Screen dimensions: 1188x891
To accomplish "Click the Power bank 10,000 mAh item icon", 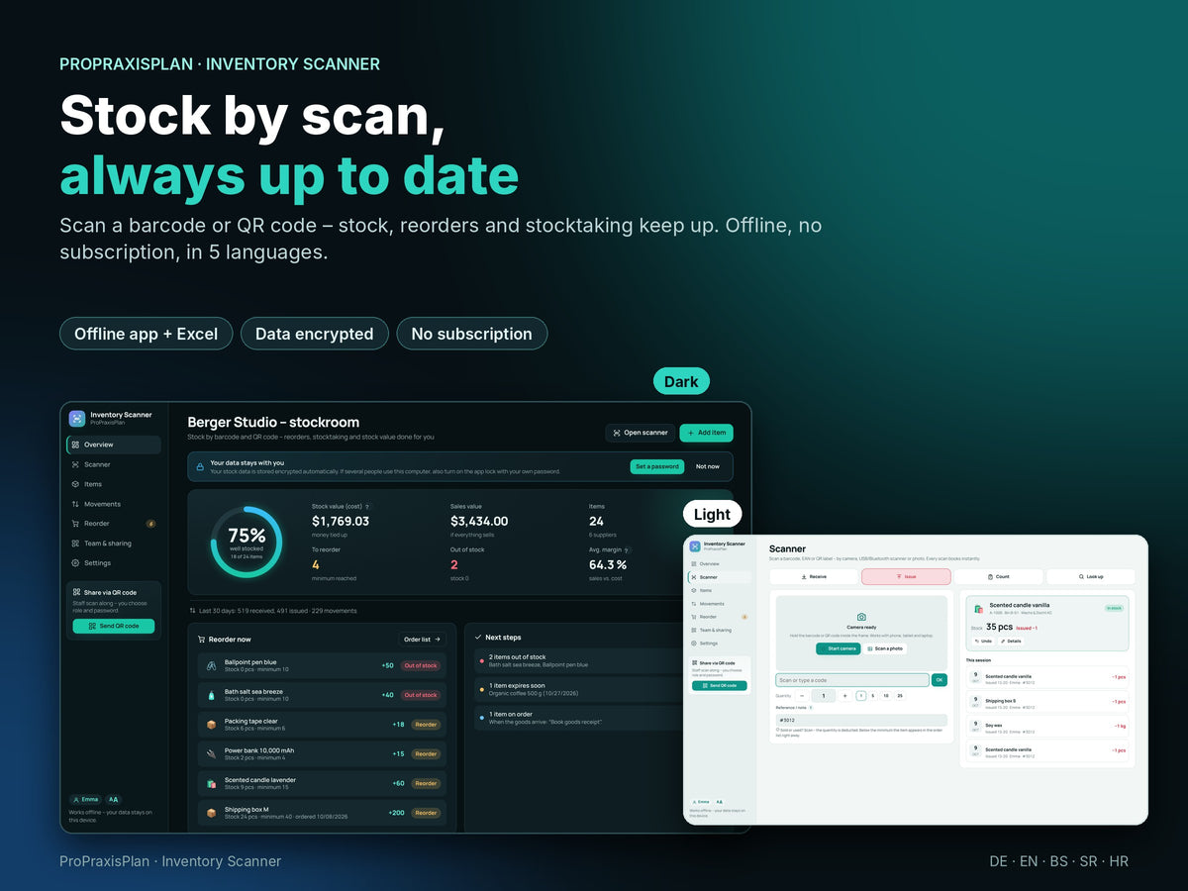I will [211, 753].
